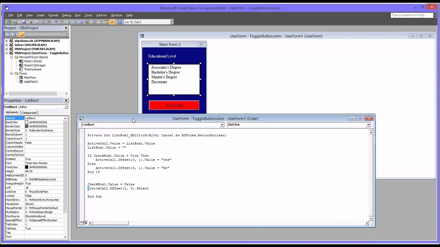Click the Cut scissors icon
Screen dimensions: 440x247
(31, 22)
